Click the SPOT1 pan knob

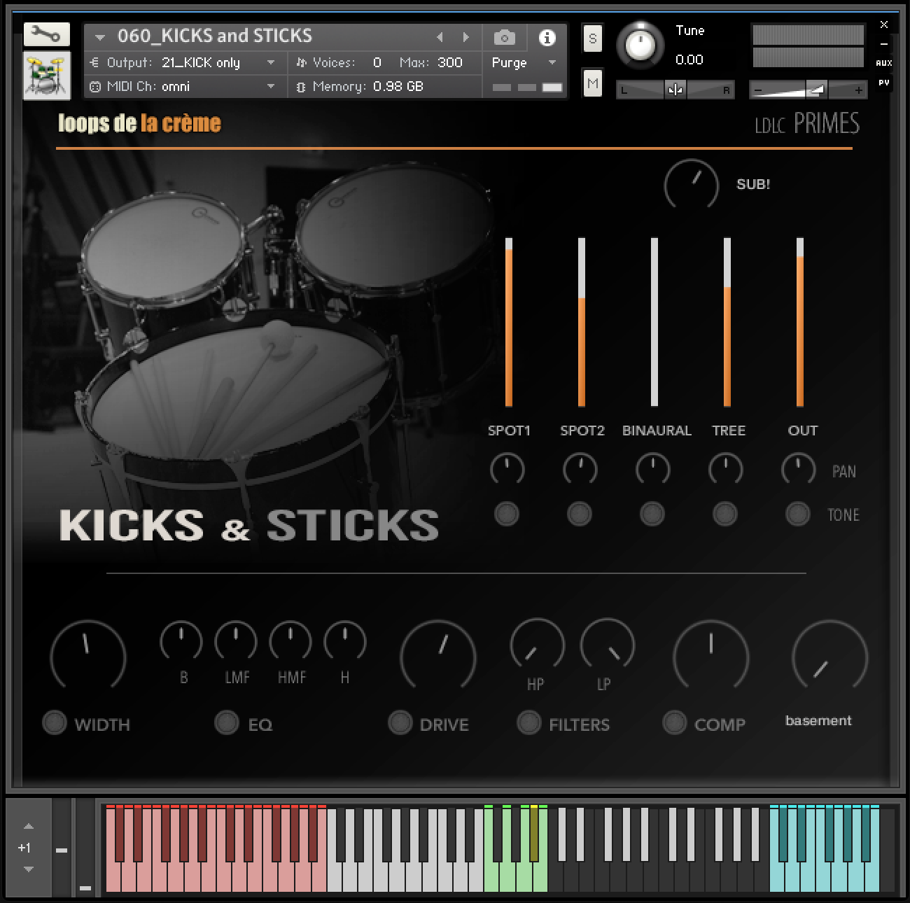tap(507, 469)
